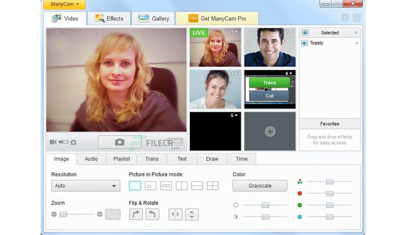Click the Get ManyCam Pro tab
The width and height of the screenshot is (406, 235).
click(x=217, y=18)
